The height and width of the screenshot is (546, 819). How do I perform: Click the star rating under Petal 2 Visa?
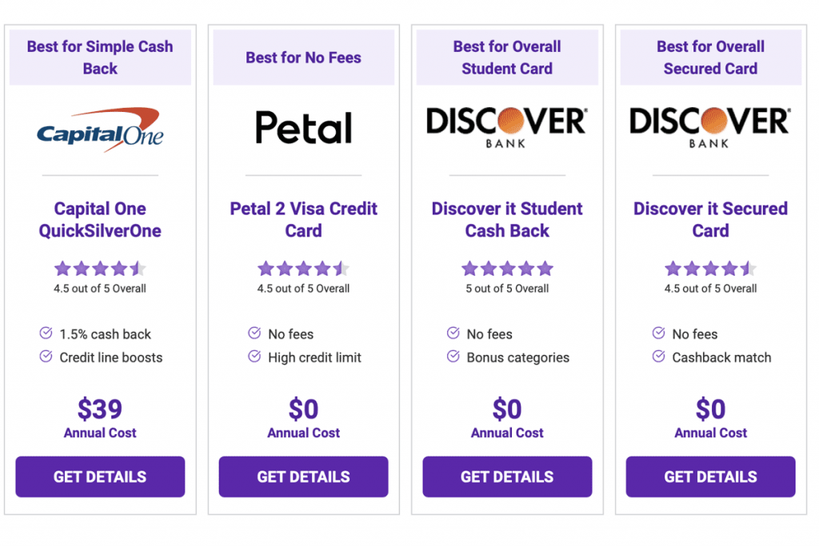tap(303, 269)
